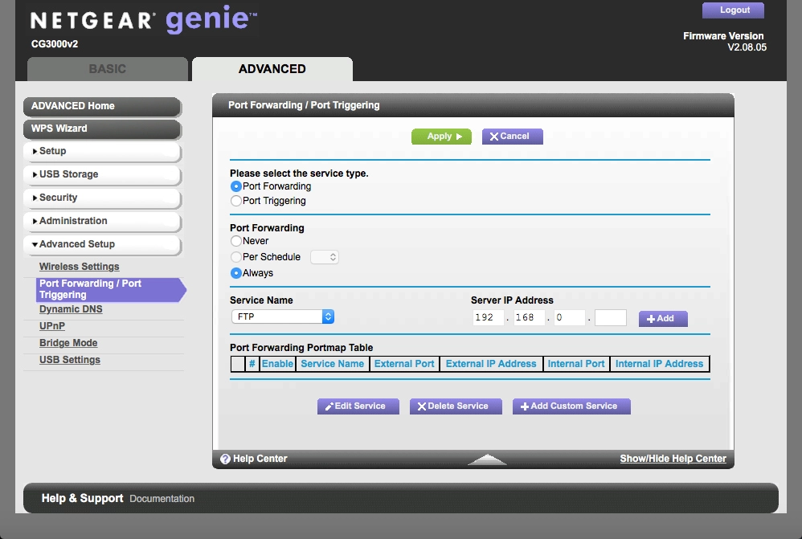Click the External IP Address column header

pos(491,364)
